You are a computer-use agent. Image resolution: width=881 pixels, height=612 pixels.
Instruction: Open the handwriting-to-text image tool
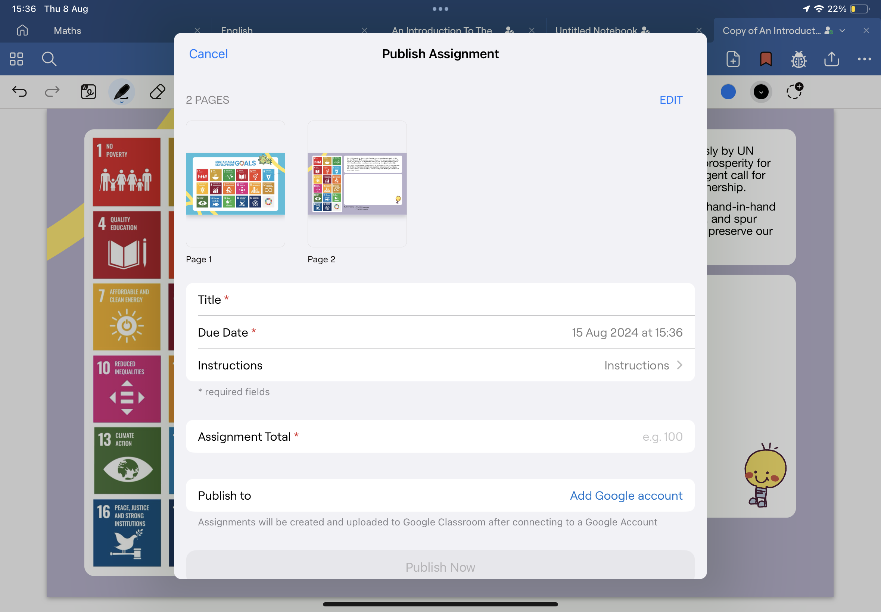point(88,92)
